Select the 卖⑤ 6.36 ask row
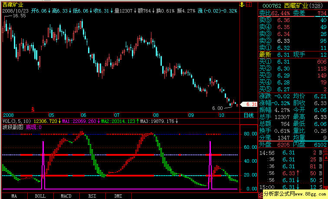This screenshot has width=328, height=199. coord(293,20)
